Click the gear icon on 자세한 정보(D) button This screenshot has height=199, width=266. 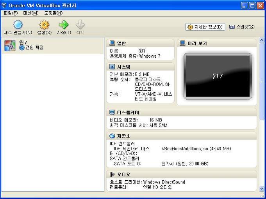pos(190,27)
